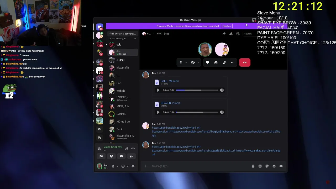Mute microphone in bottom user panel
336x189 pixels.
click(x=113, y=166)
